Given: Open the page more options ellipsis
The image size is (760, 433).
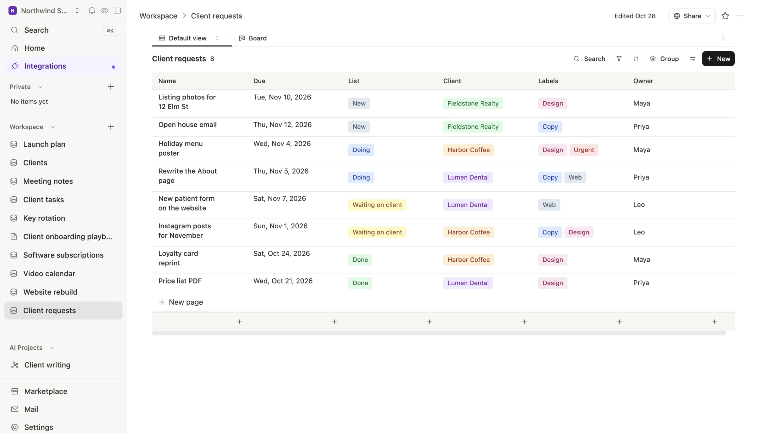Looking at the screenshot, I should click(x=740, y=16).
